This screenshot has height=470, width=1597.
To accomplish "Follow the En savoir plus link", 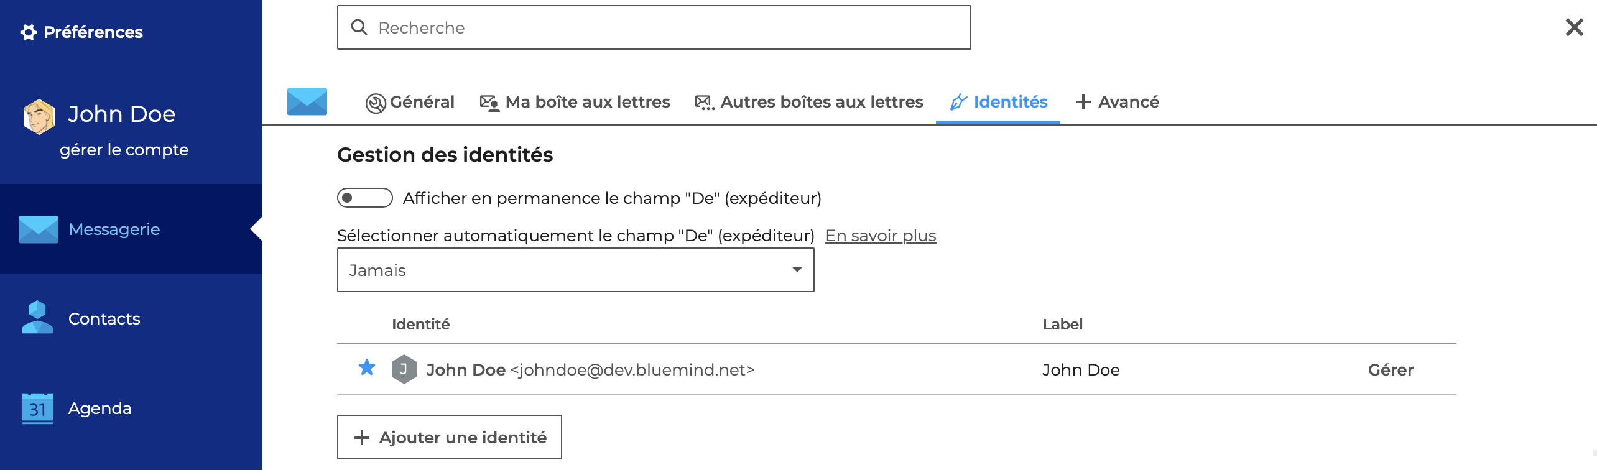I will (x=881, y=236).
